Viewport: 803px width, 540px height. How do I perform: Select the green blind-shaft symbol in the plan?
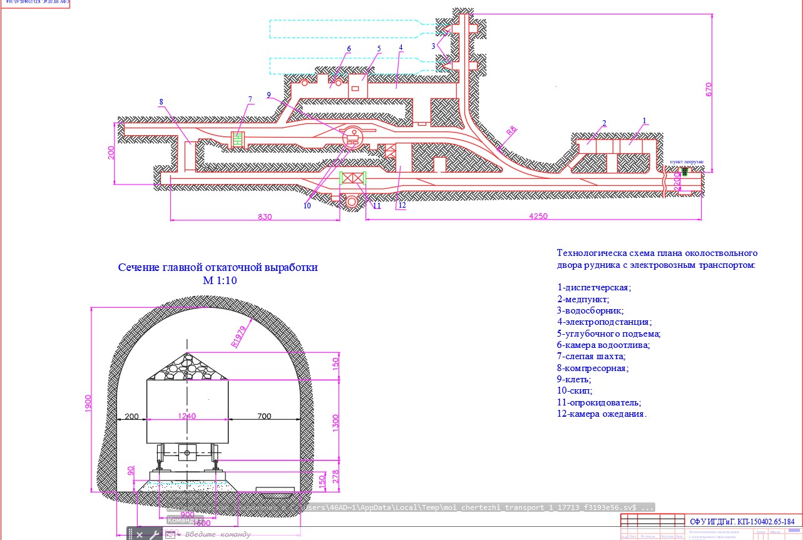point(237,138)
